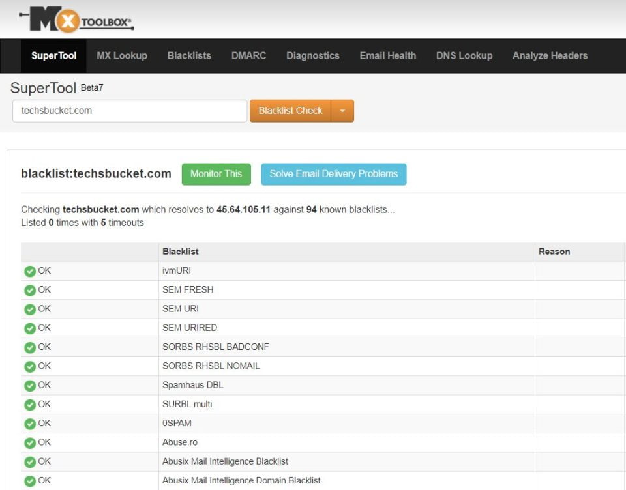Screen dimensions: 626x490
Task: Click the Abusix Mail Intelligence Domain Blacklist entry
Action: (241, 480)
